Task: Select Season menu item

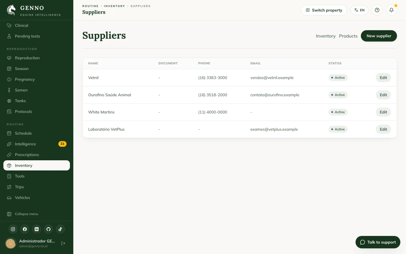Action: (37, 69)
